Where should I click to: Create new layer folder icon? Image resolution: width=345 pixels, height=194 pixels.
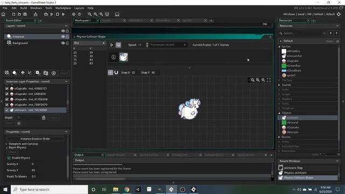coord(46,73)
